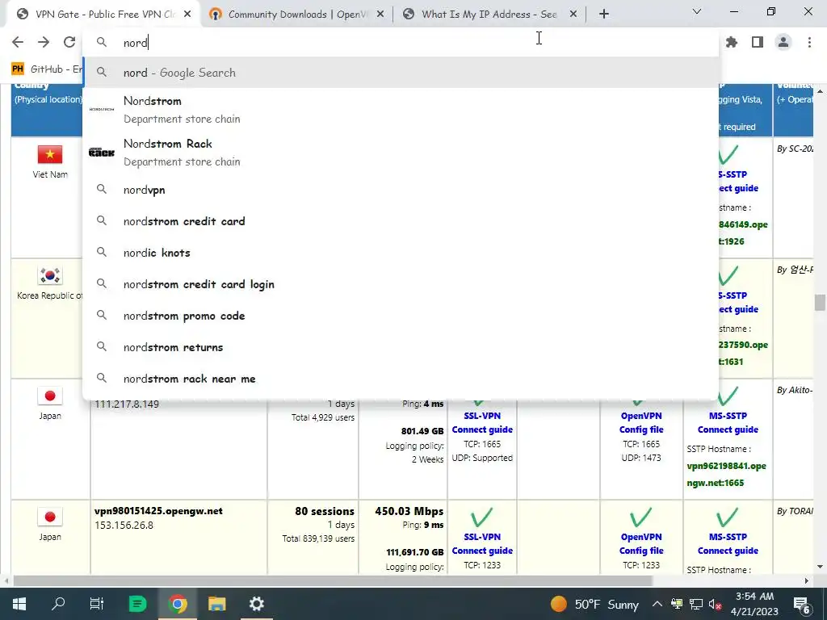Open the Windows Start menu
This screenshot has height=620, width=827.
coord(19,604)
